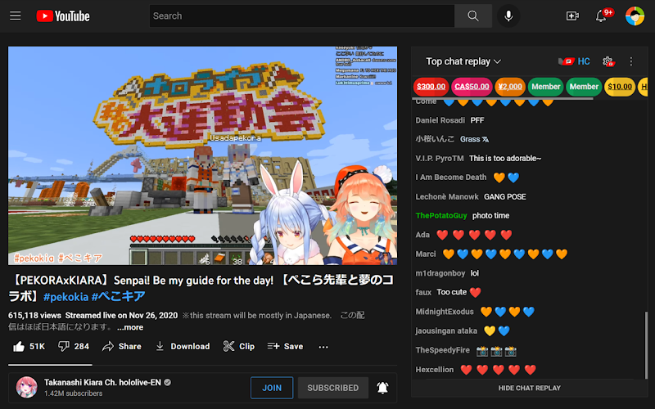Expand description with ...more
655x409 pixels.
(130, 327)
